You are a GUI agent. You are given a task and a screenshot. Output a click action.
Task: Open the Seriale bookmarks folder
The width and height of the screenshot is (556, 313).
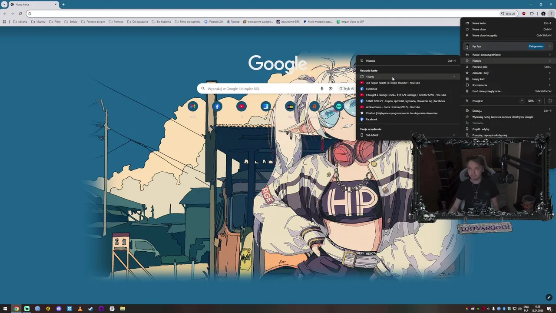tap(71, 22)
